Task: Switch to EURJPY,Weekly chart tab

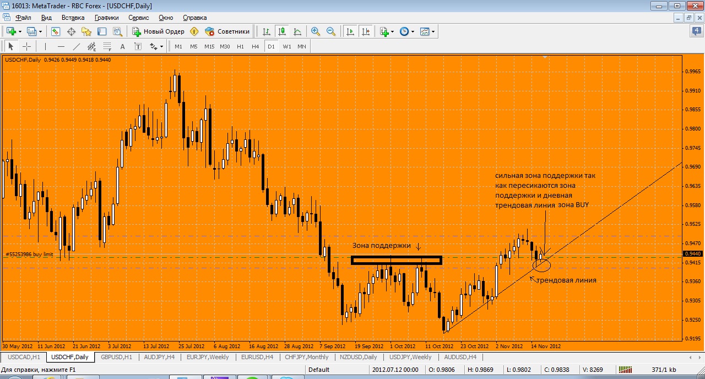Action: (x=208, y=357)
